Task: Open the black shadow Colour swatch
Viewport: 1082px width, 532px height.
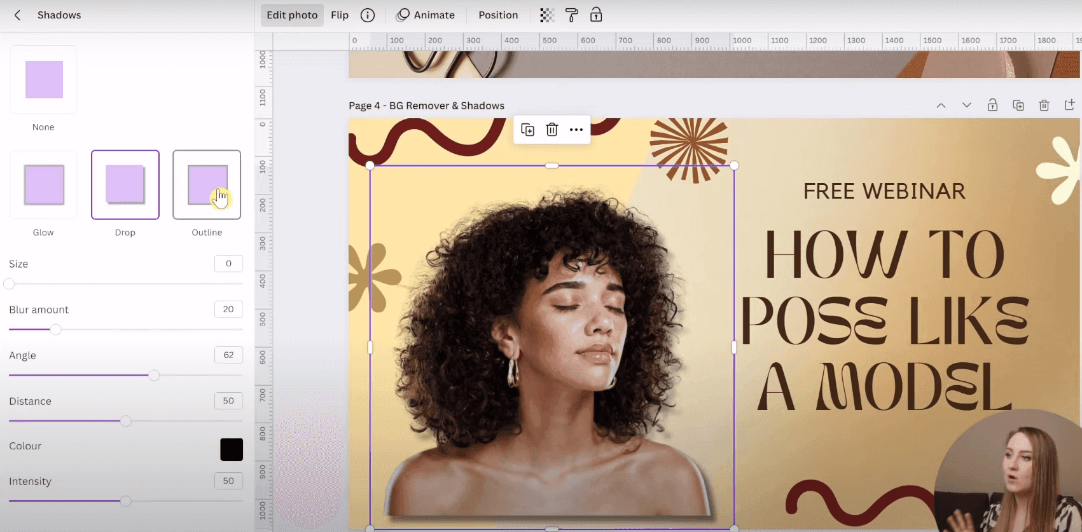Action: (x=232, y=449)
